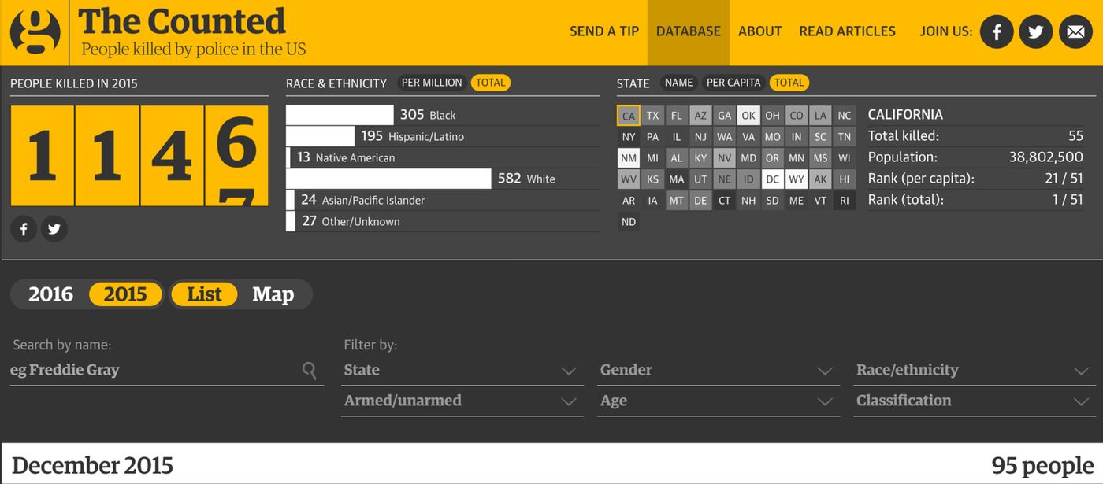Viewport: 1103px width, 484px height.
Task: Select the OK state tile
Action: (x=748, y=116)
